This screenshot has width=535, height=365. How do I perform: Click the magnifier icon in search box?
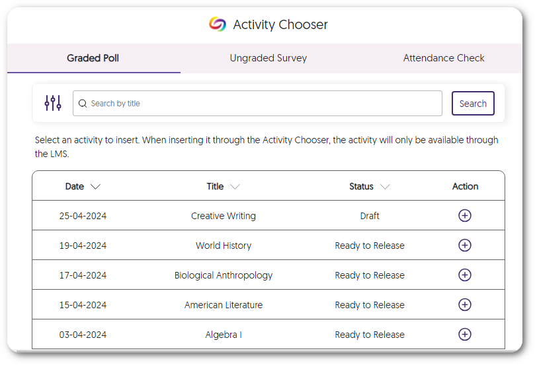[83, 104]
